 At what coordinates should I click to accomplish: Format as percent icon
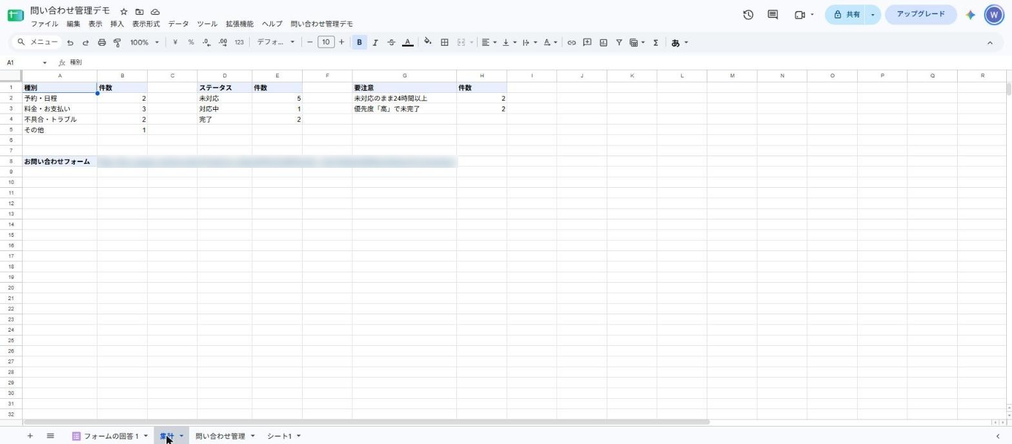pos(191,43)
